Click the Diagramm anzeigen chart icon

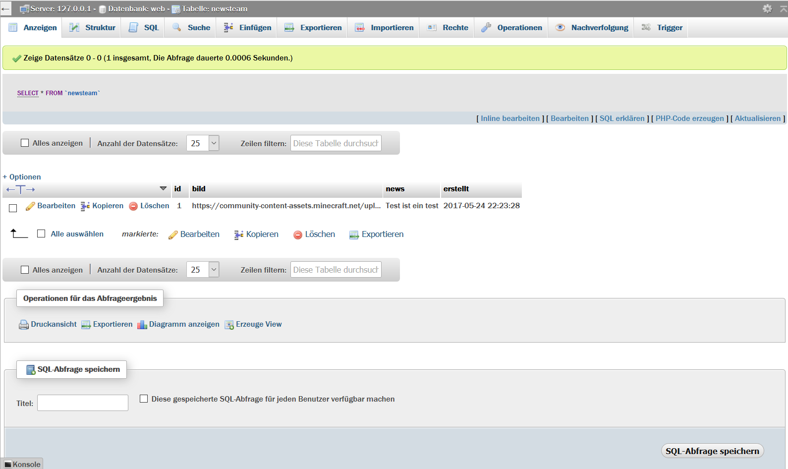[x=142, y=325]
